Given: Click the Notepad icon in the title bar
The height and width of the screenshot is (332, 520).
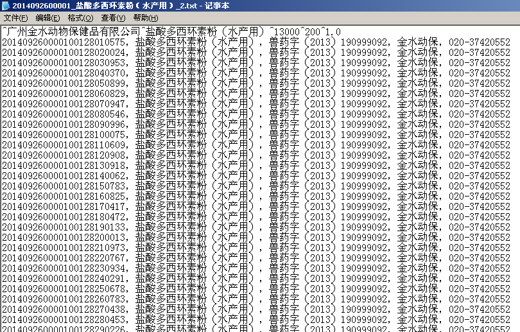Looking at the screenshot, I should tap(5, 5).
